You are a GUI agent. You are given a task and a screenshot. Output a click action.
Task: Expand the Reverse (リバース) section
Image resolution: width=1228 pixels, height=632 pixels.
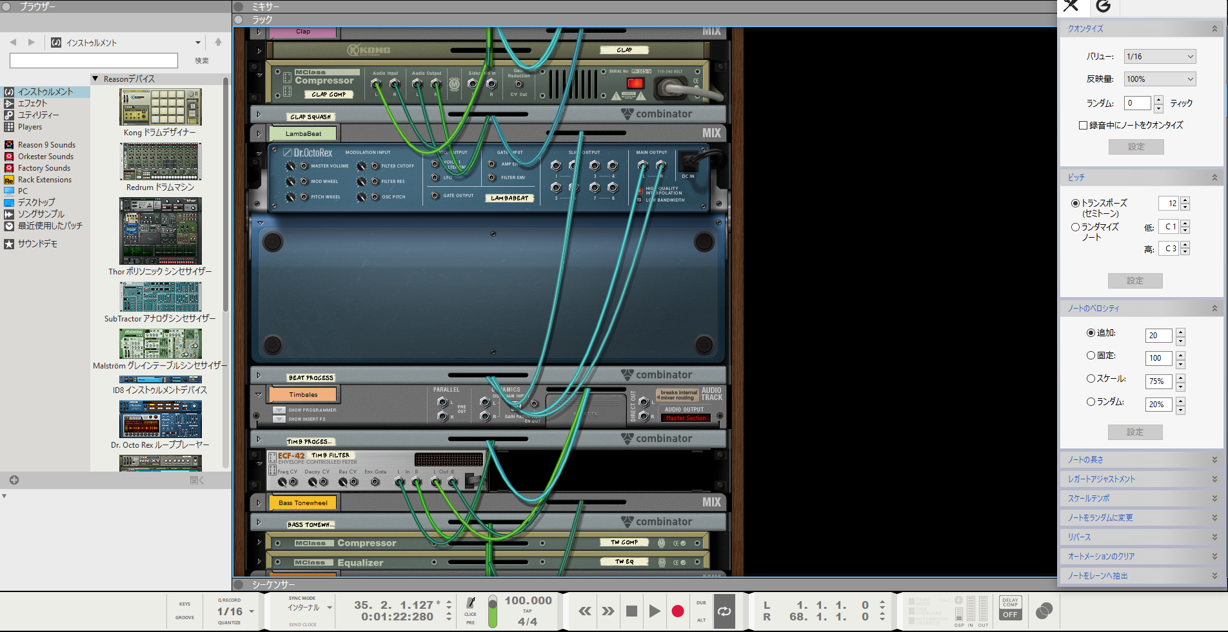coord(1214,537)
